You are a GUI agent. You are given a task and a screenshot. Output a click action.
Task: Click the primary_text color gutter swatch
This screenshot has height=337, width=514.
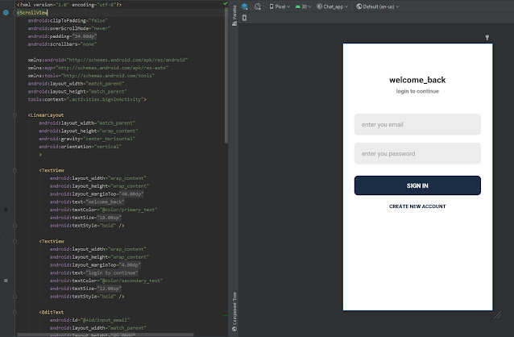tap(6, 210)
